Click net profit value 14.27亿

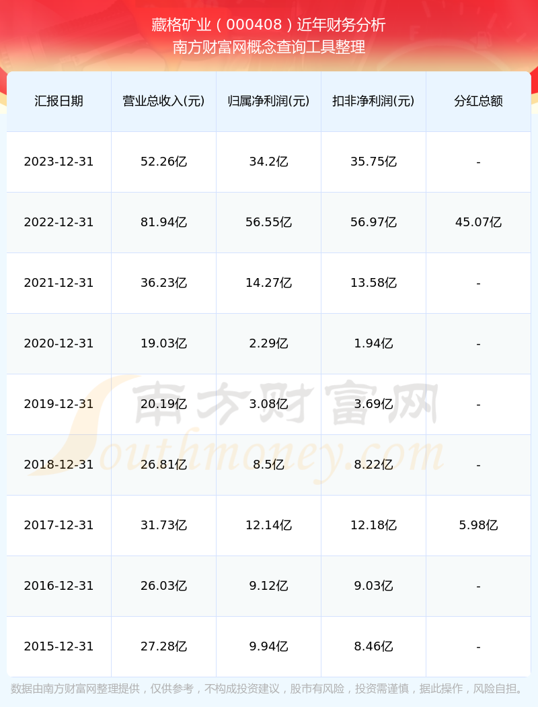click(269, 283)
